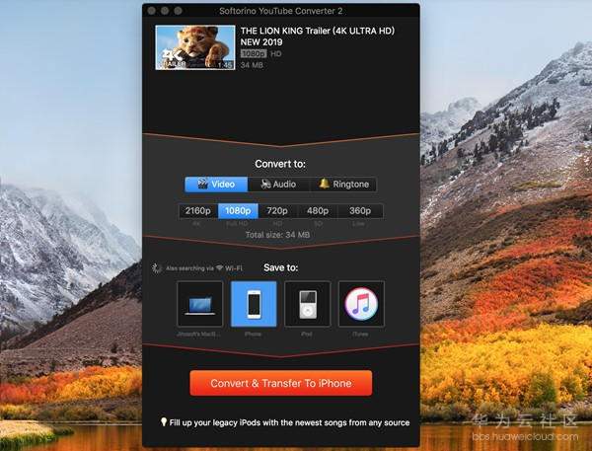The image size is (592, 451).
Task: Click the zoom window button in title bar
Action: tap(178, 11)
